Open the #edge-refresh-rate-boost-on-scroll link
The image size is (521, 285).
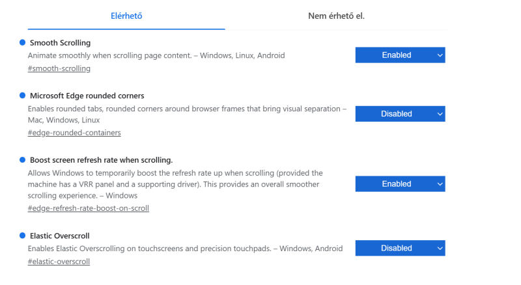(x=89, y=208)
